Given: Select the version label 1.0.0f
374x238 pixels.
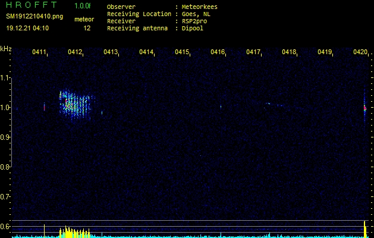Looking at the screenshot, I should pyautogui.click(x=83, y=6).
